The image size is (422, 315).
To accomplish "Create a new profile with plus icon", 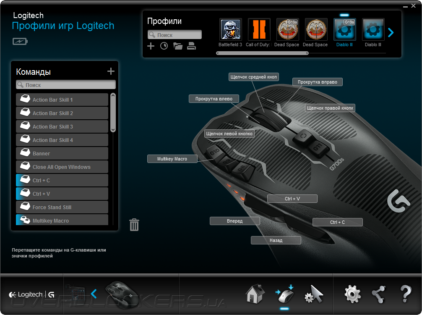I will [151, 46].
